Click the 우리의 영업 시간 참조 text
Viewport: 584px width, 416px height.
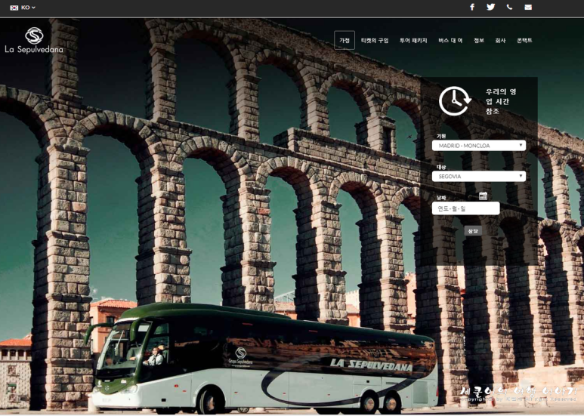501,101
